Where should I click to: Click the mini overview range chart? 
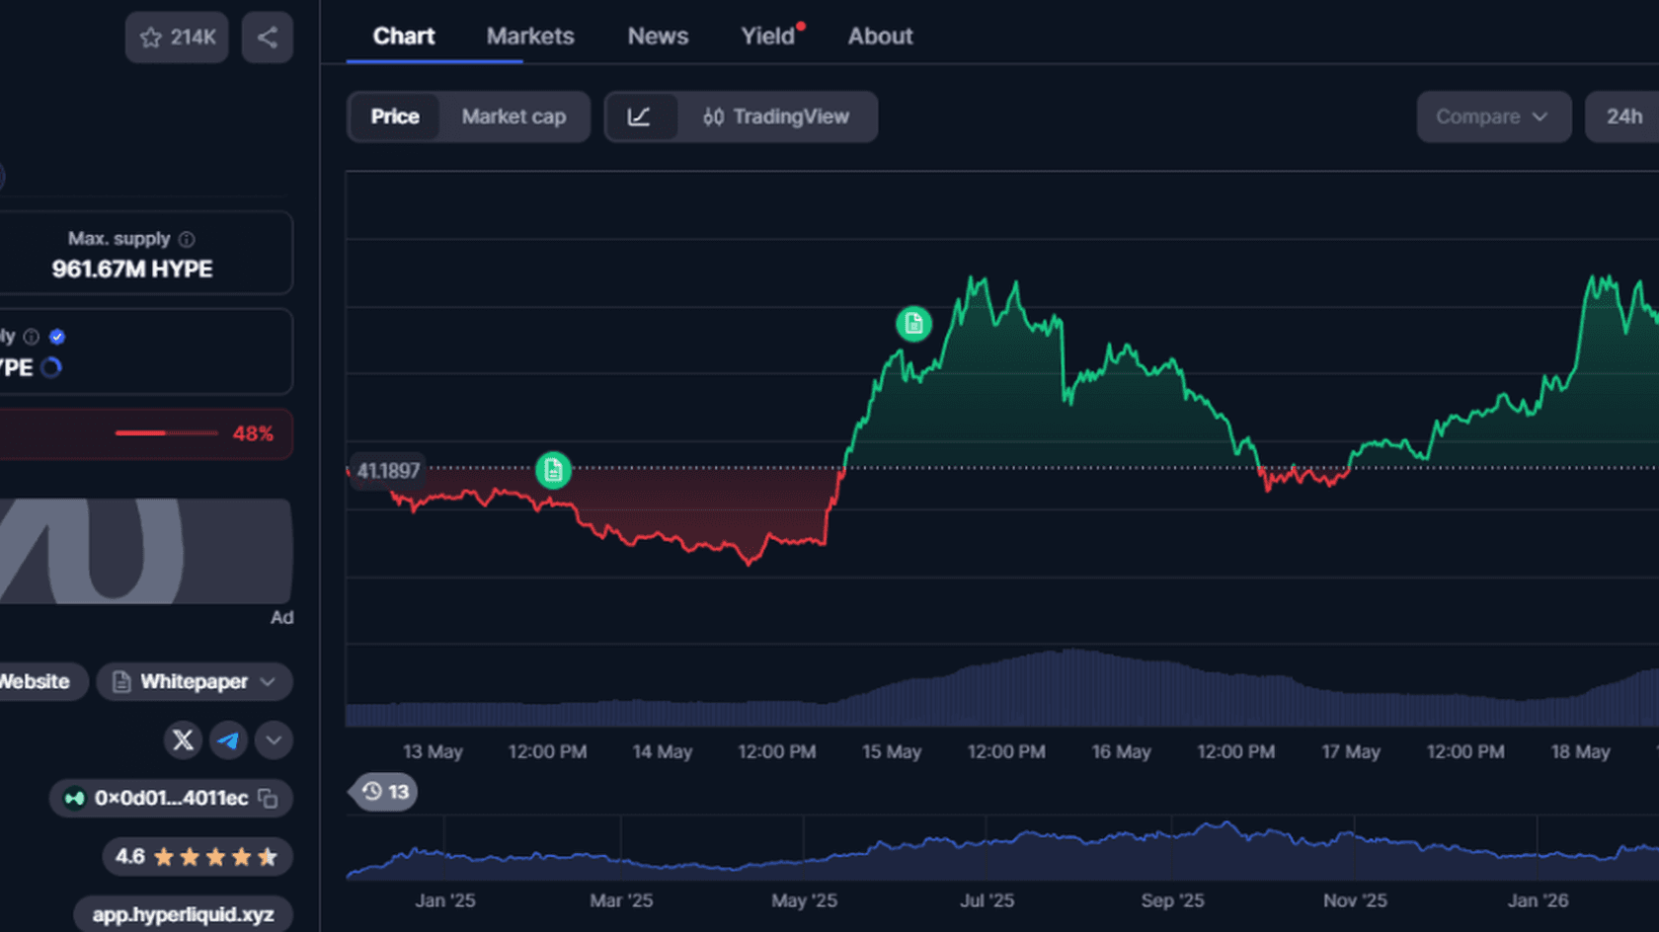(1002, 849)
